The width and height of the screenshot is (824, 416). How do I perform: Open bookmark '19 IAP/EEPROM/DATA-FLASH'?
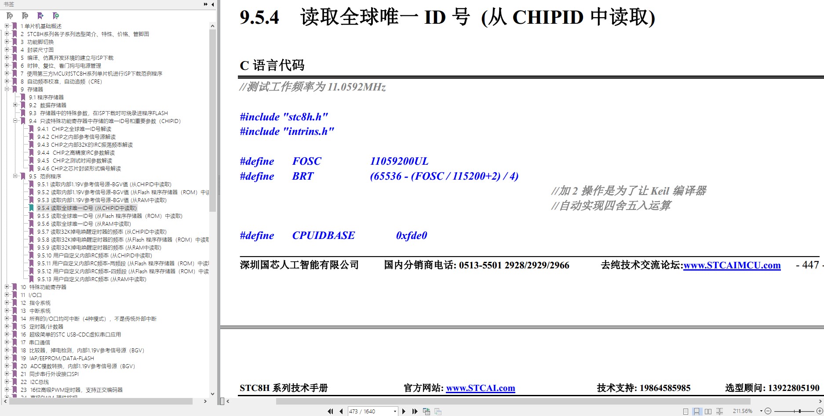(x=57, y=358)
